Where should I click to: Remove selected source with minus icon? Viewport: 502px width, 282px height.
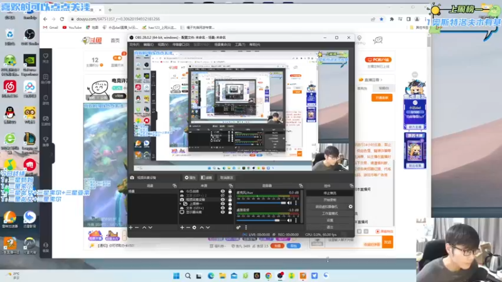coord(188,227)
